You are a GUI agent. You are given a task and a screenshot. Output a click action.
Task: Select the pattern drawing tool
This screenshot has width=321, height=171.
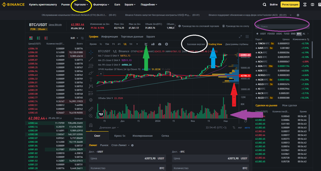[x=91, y=86]
